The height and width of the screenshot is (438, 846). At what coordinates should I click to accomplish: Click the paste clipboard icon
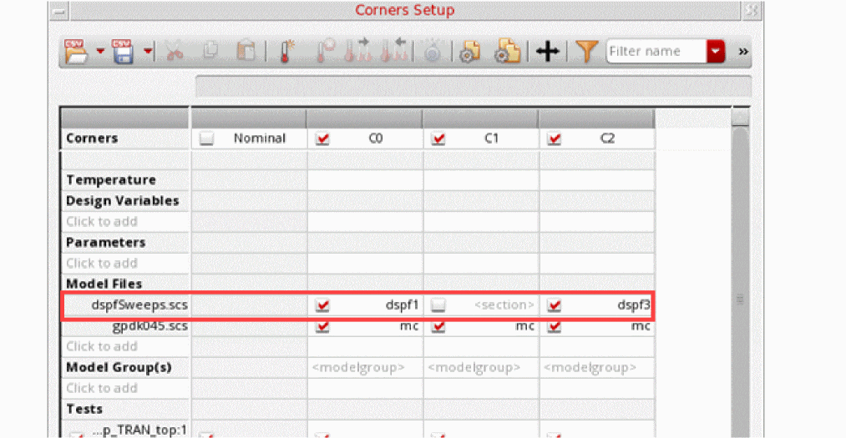click(x=246, y=51)
